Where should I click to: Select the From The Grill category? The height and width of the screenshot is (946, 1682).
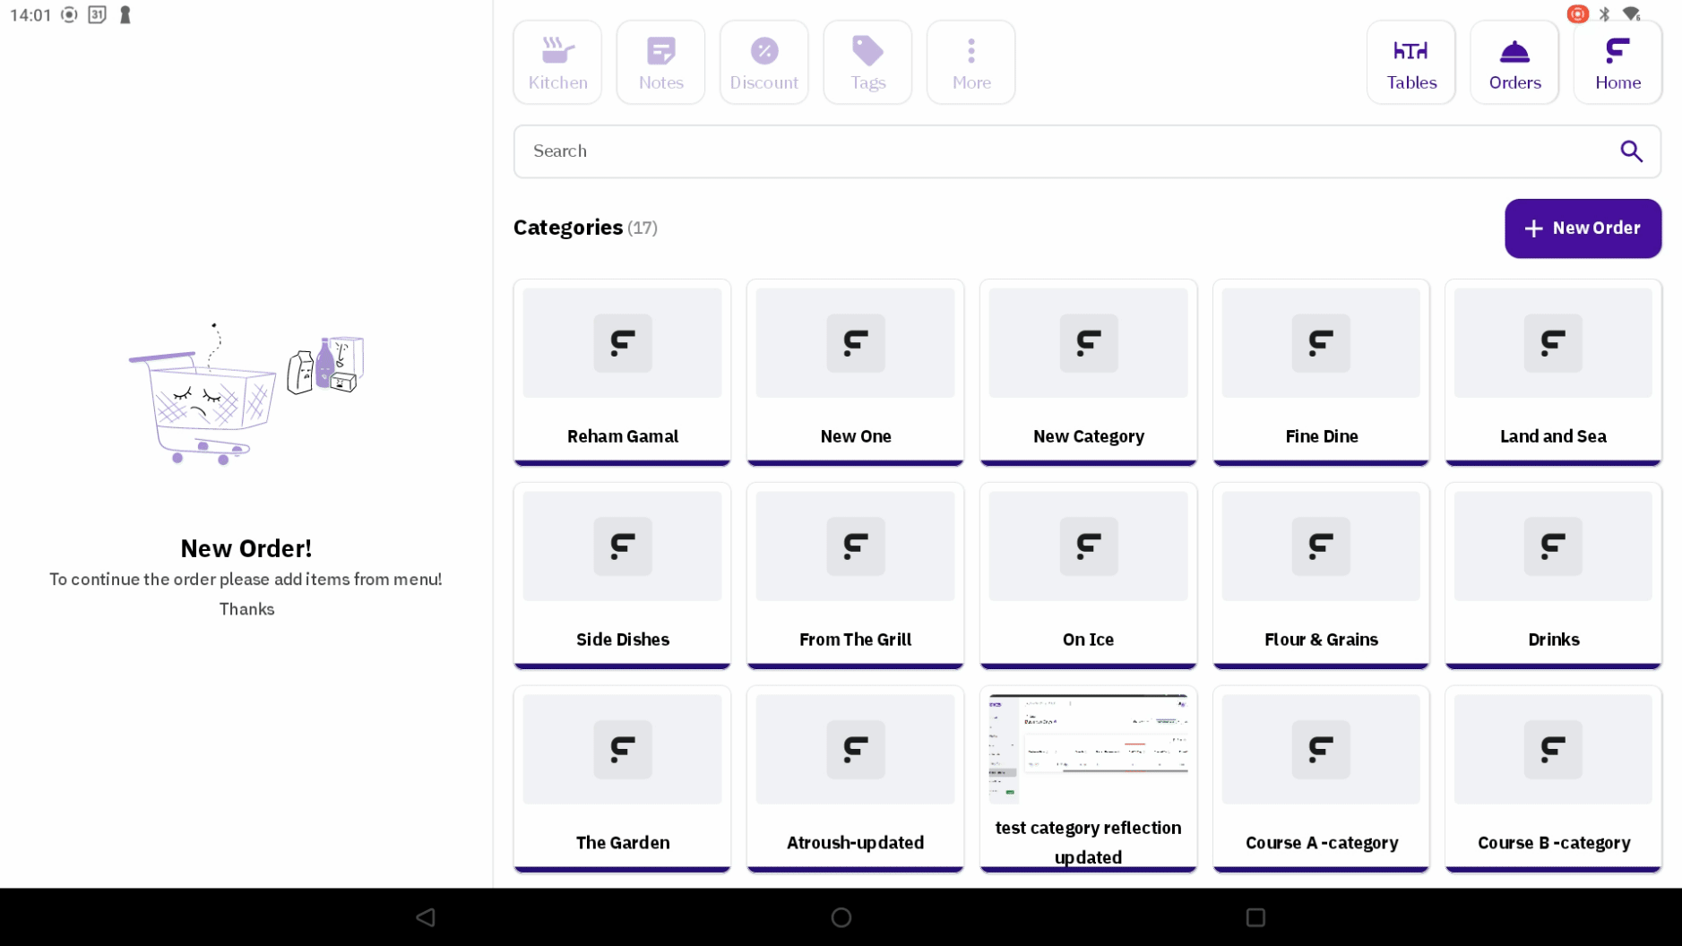855,575
